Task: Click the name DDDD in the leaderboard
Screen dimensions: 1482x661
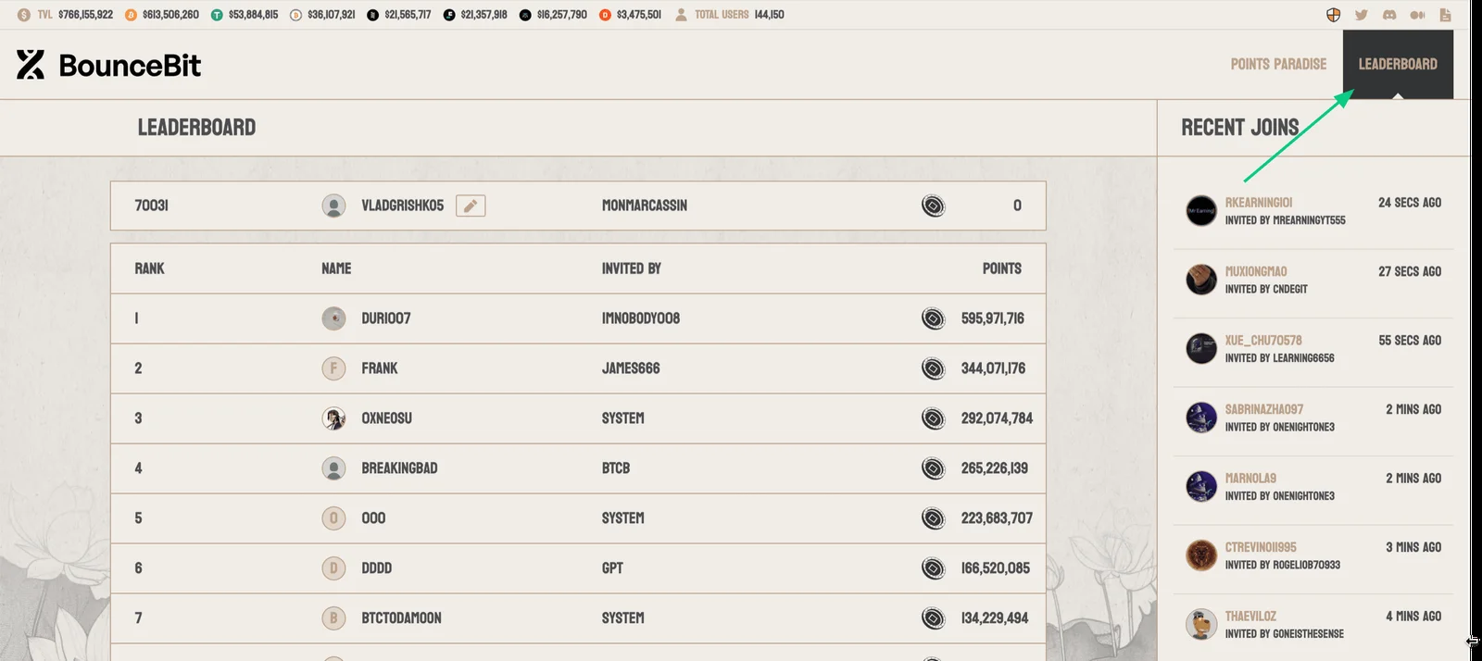Action: pos(377,568)
